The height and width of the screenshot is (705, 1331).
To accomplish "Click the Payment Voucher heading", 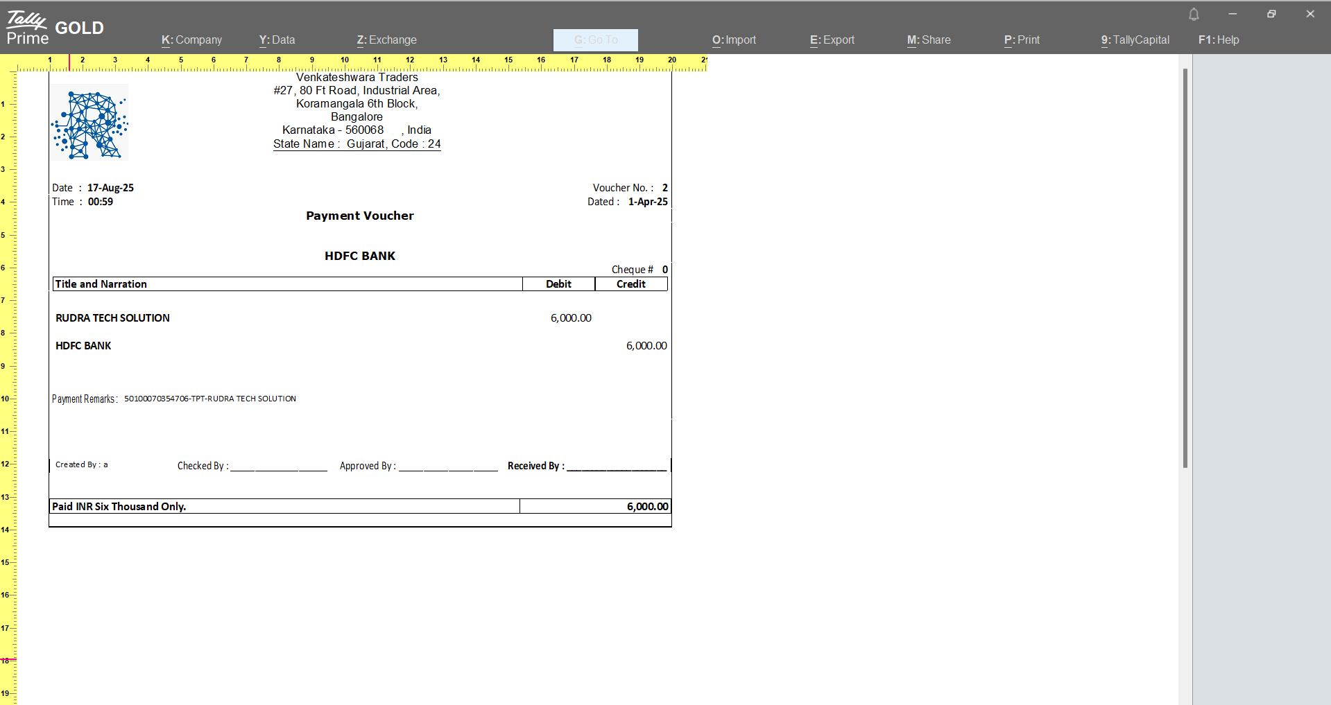I will (359, 216).
